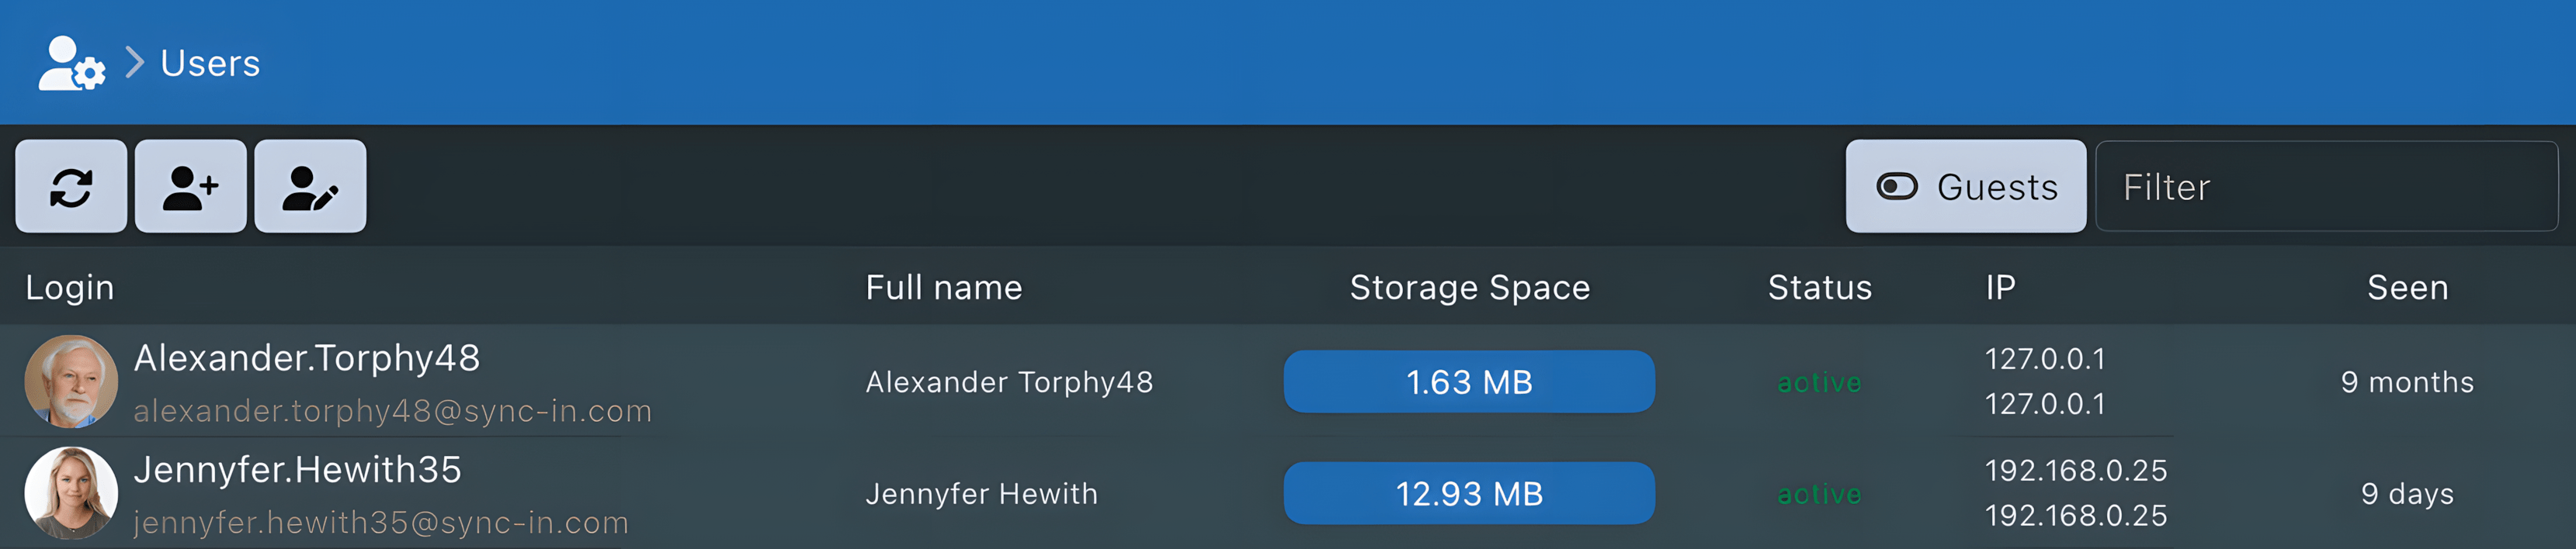
Task: Select the Alexander.Torphy48 login name
Action: [307, 358]
